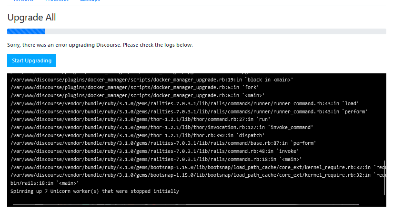Click the Start Upgrading button
The image size is (403, 221).
31,60
